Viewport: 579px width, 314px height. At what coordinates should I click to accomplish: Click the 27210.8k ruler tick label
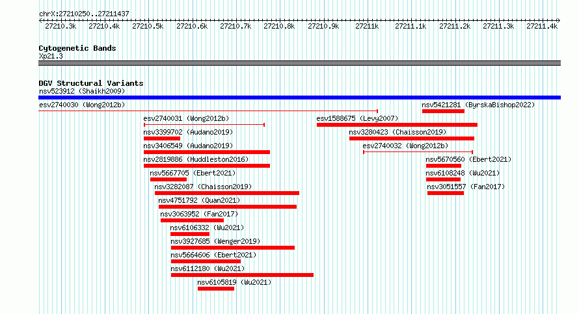point(279,26)
